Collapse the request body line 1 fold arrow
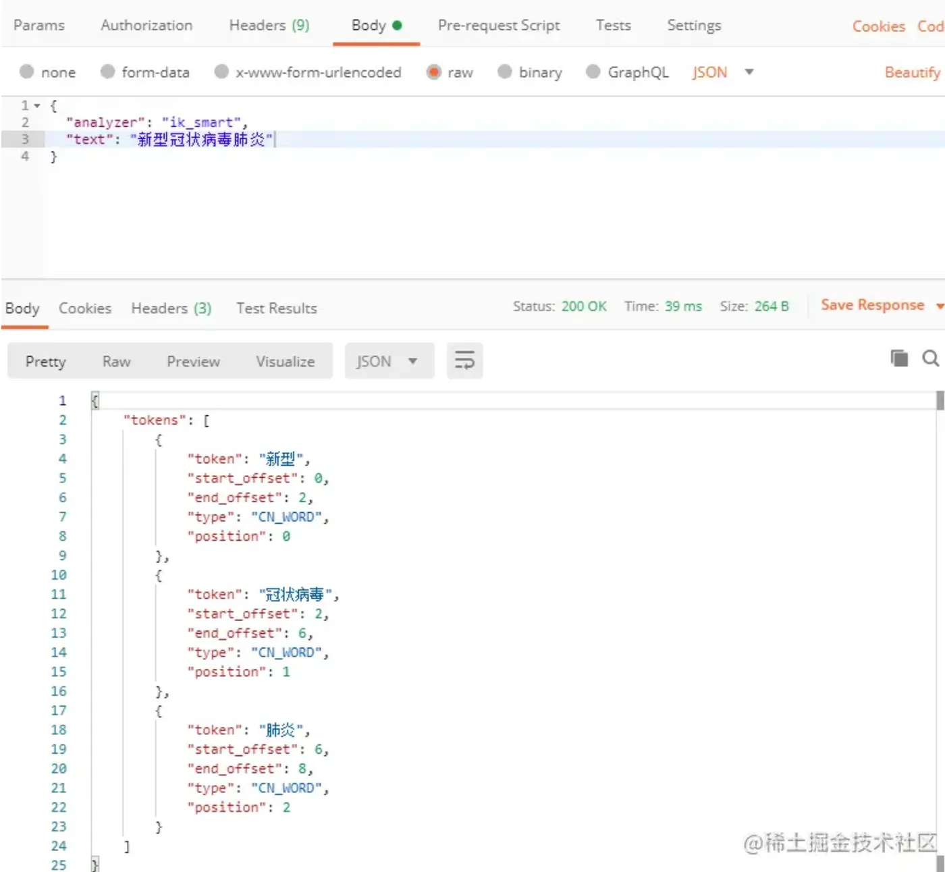The width and height of the screenshot is (945, 872). point(37,105)
